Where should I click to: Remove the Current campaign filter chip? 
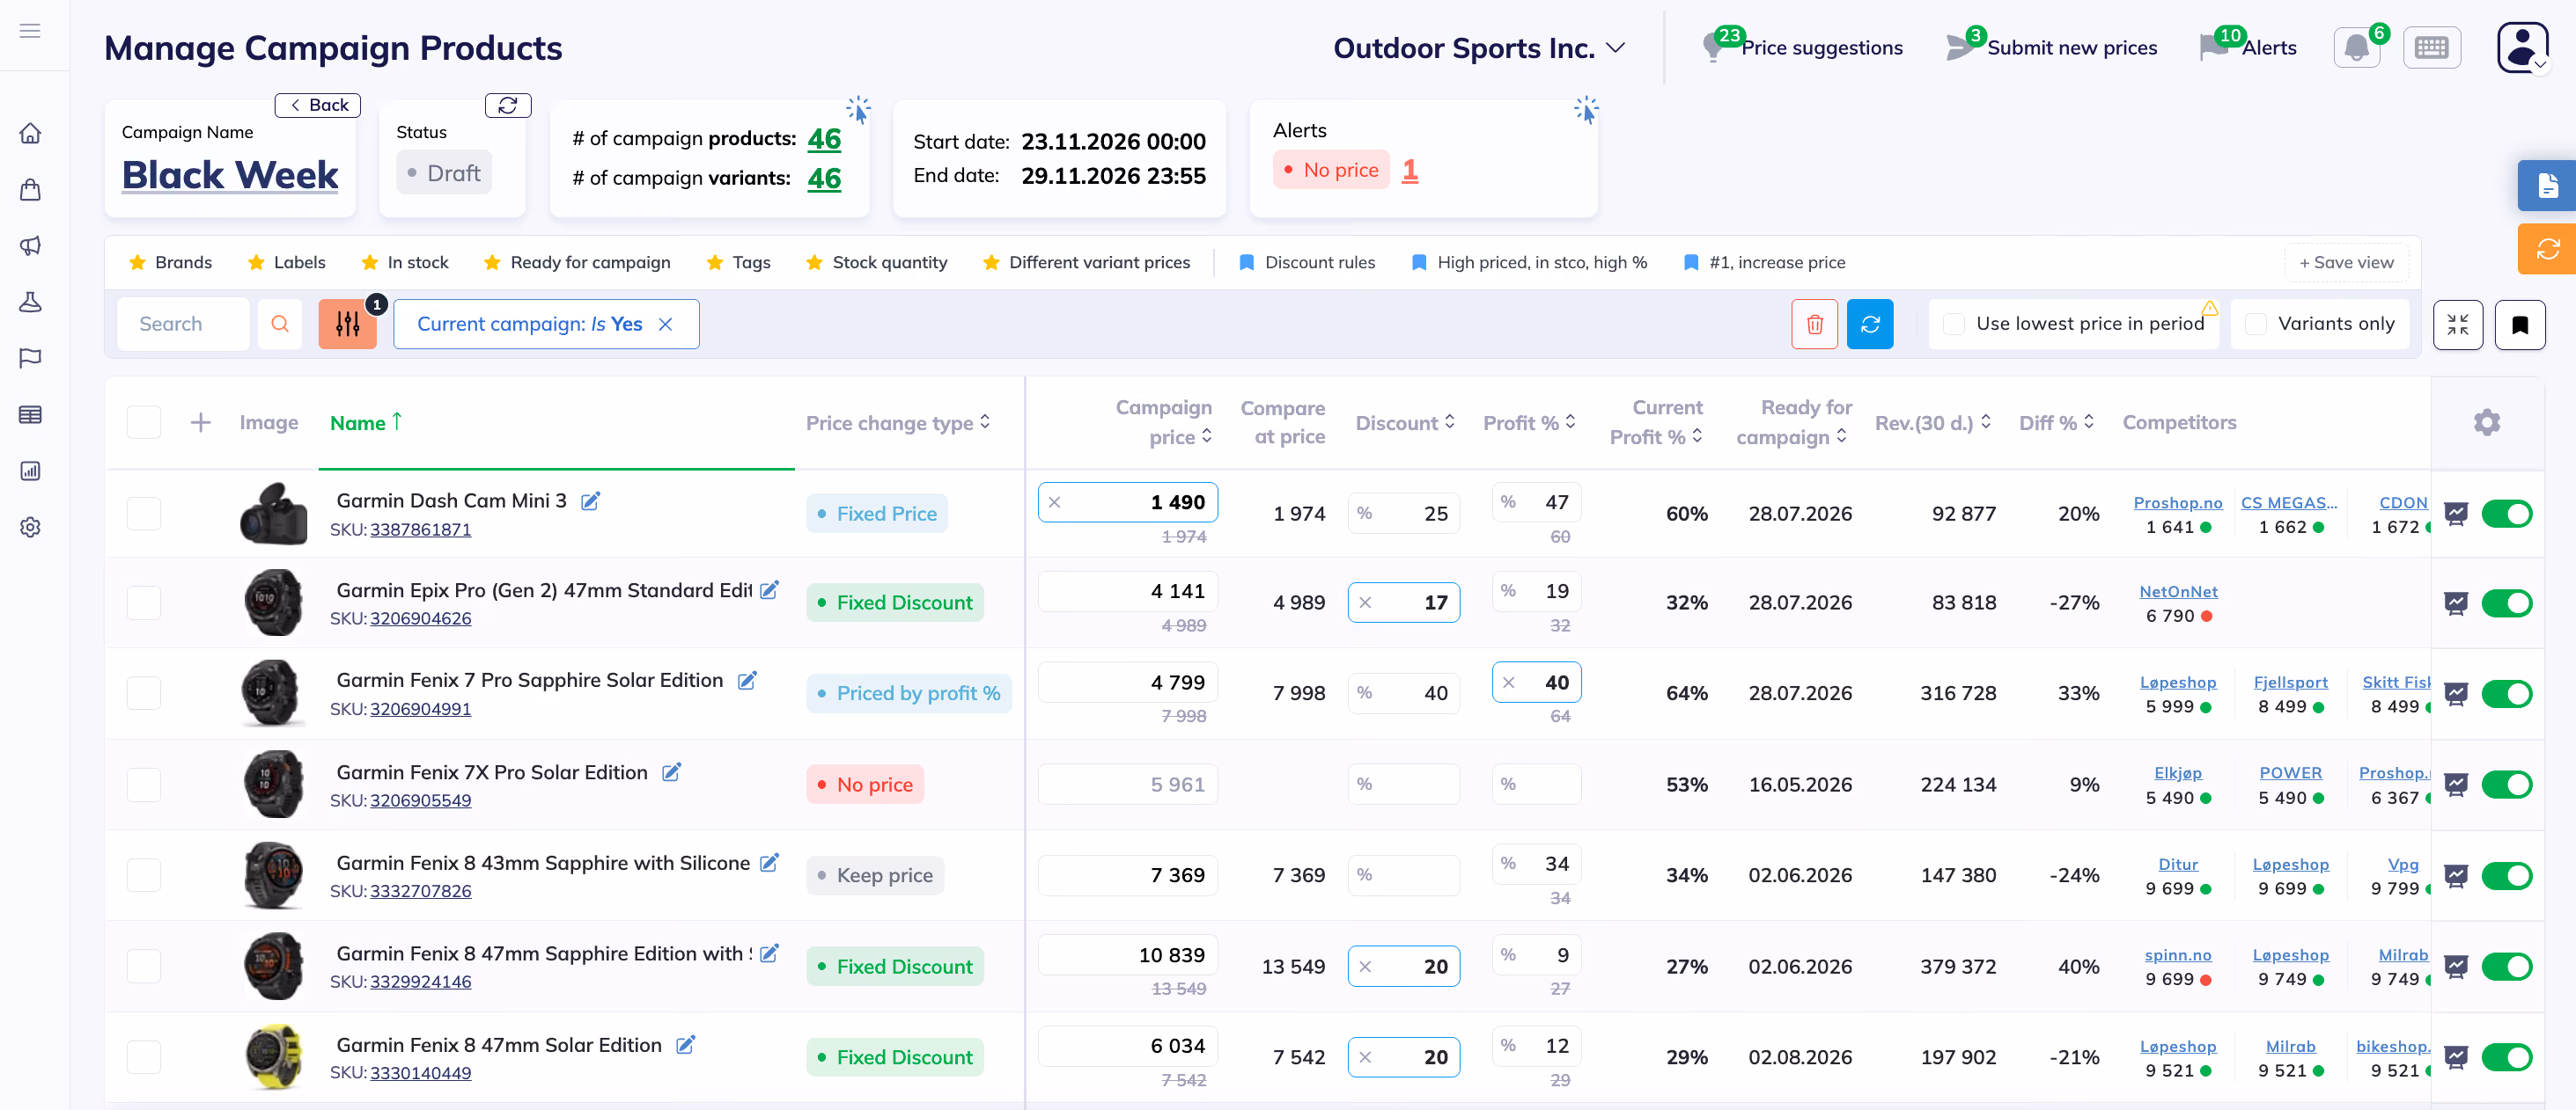(x=666, y=324)
